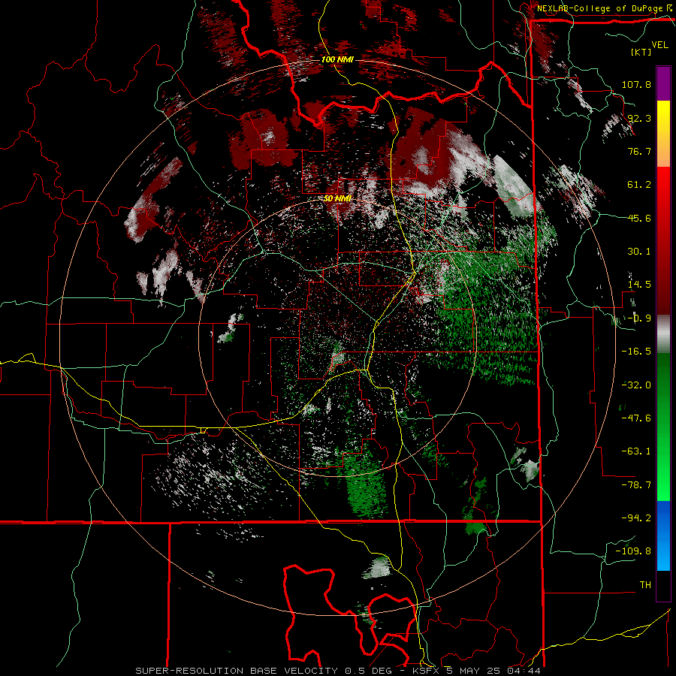The width and height of the screenshot is (676, 676).
Task: Click the 61.2 legend value
Action: pyautogui.click(x=639, y=185)
